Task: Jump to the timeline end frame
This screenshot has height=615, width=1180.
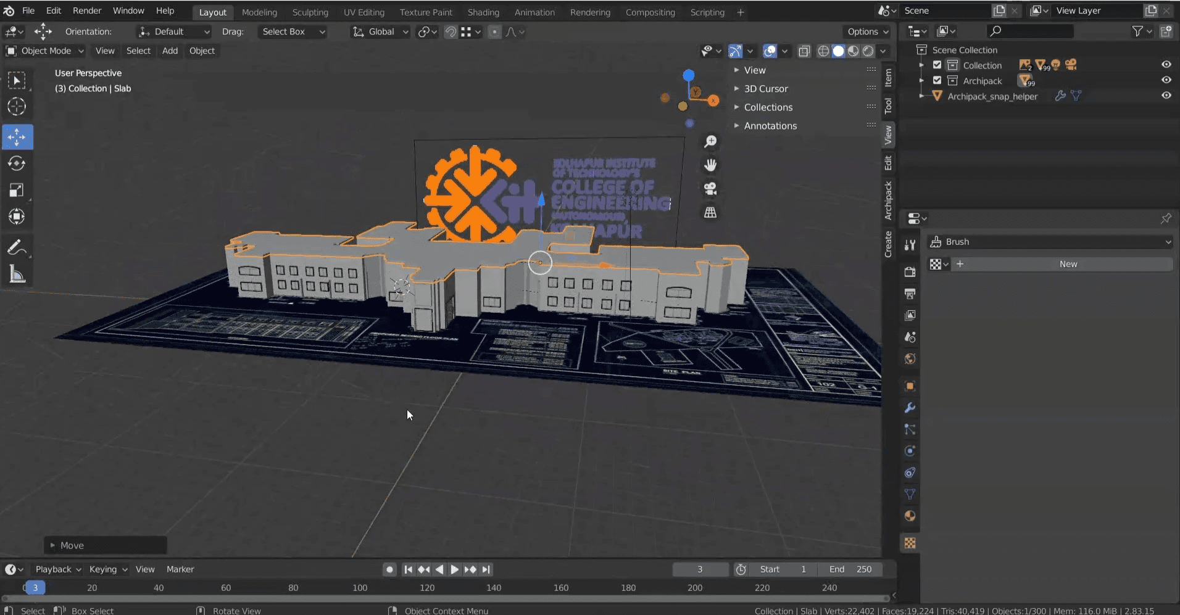Action: [x=486, y=569]
